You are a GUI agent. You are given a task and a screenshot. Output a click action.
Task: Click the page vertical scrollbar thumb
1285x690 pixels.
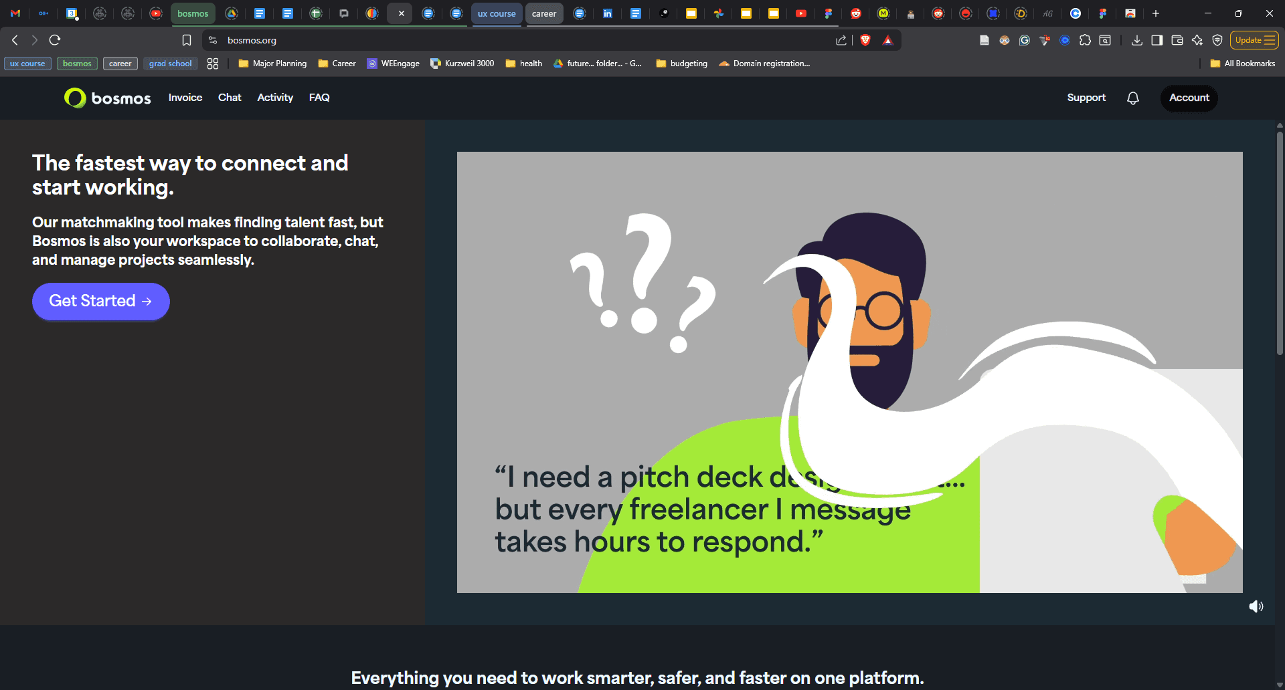(1280, 244)
